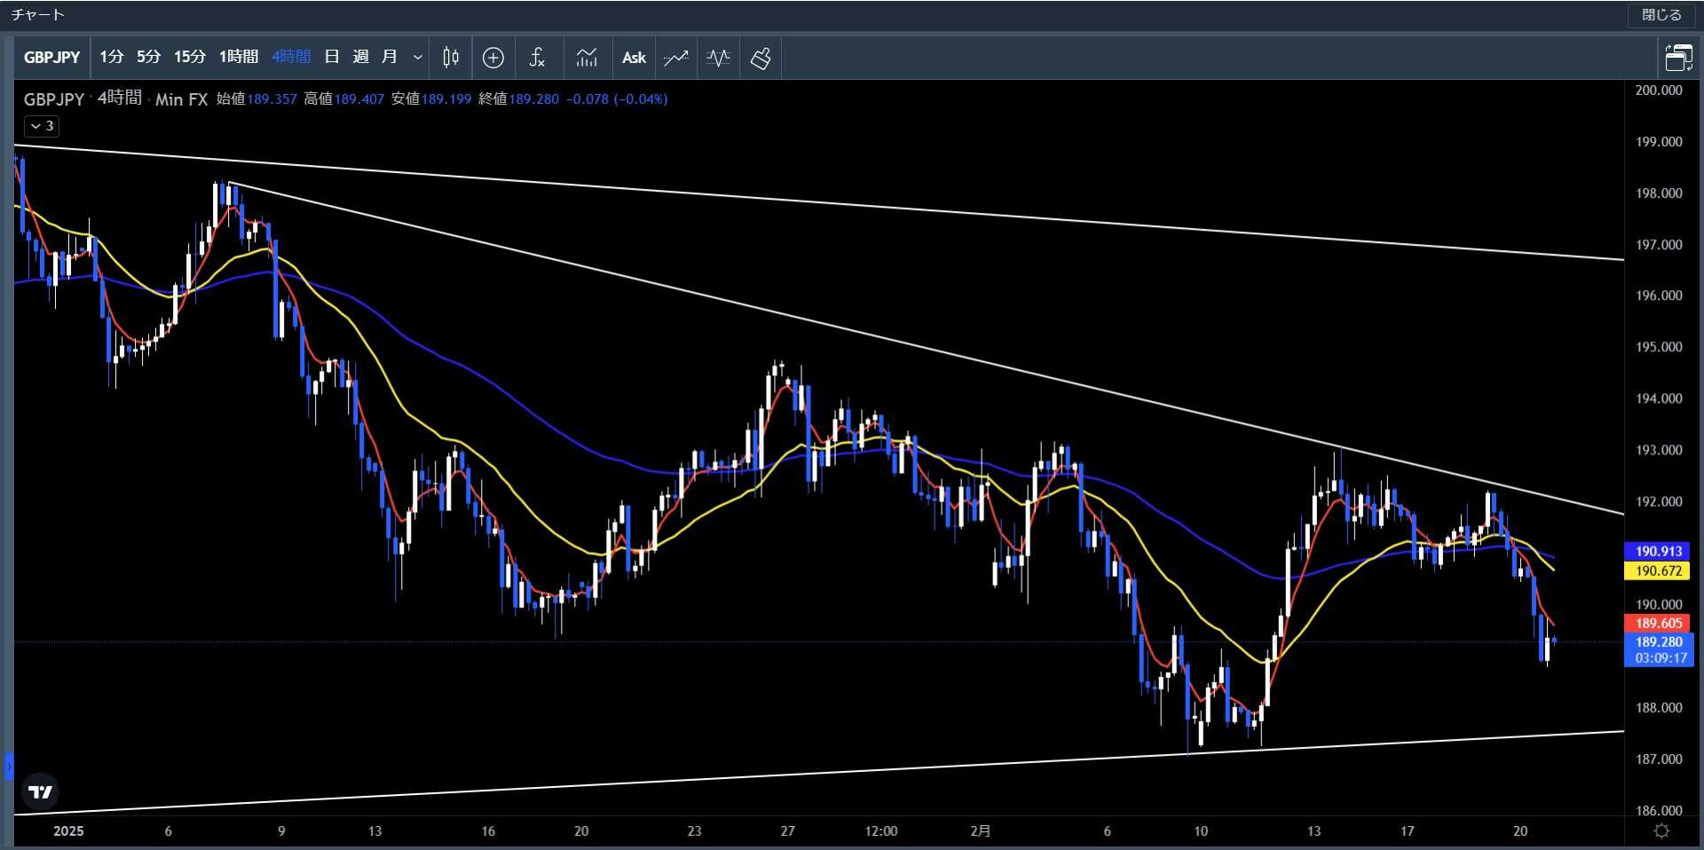Open chart settings gear icon at bottom right
The height and width of the screenshot is (850, 1704).
pos(1661,831)
